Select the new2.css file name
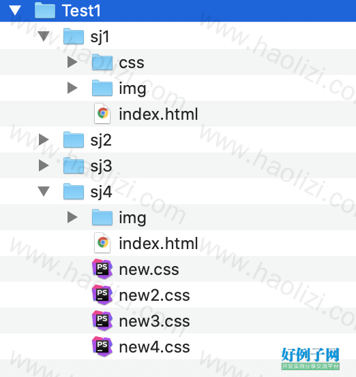This screenshot has width=356, height=377. click(155, 295)
